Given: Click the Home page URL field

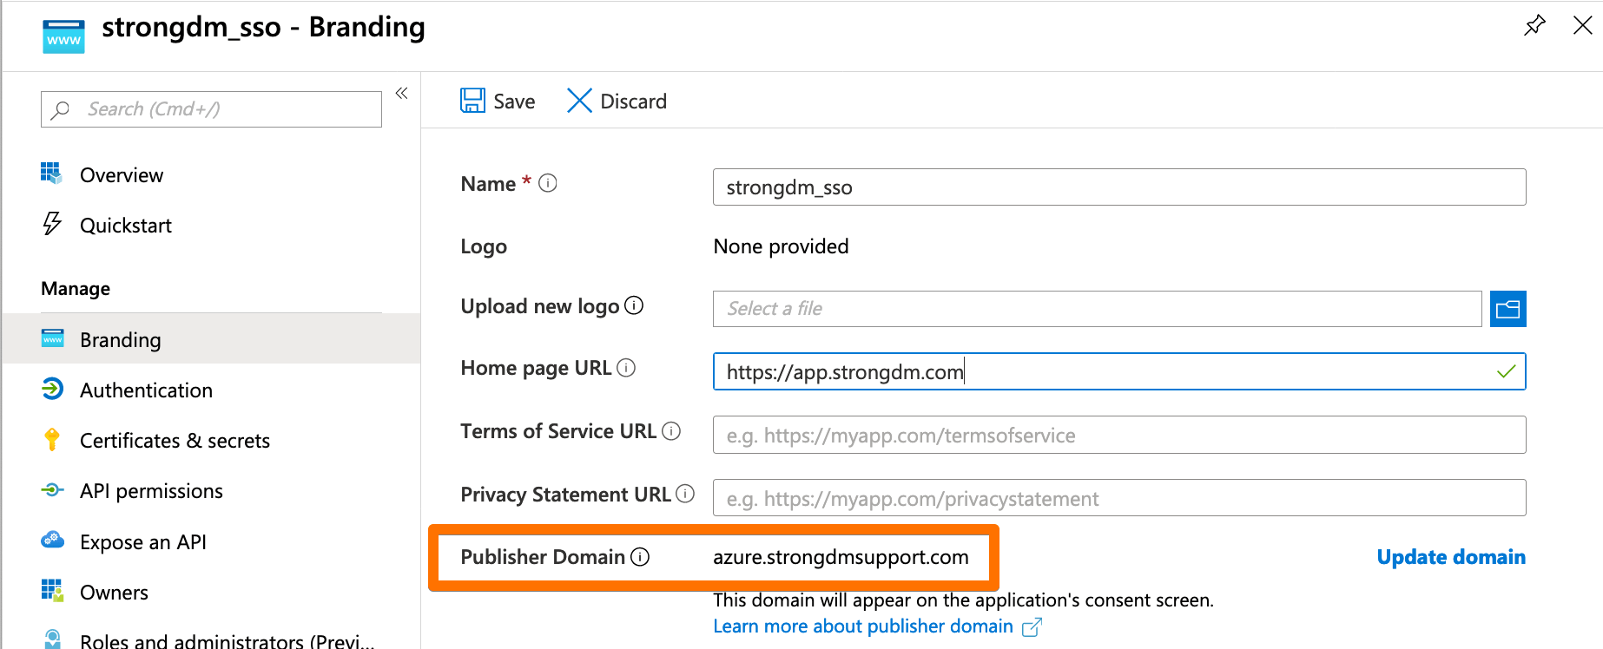Looking at the screenshot, I should pyautogui.click(x=1119, y=371).
